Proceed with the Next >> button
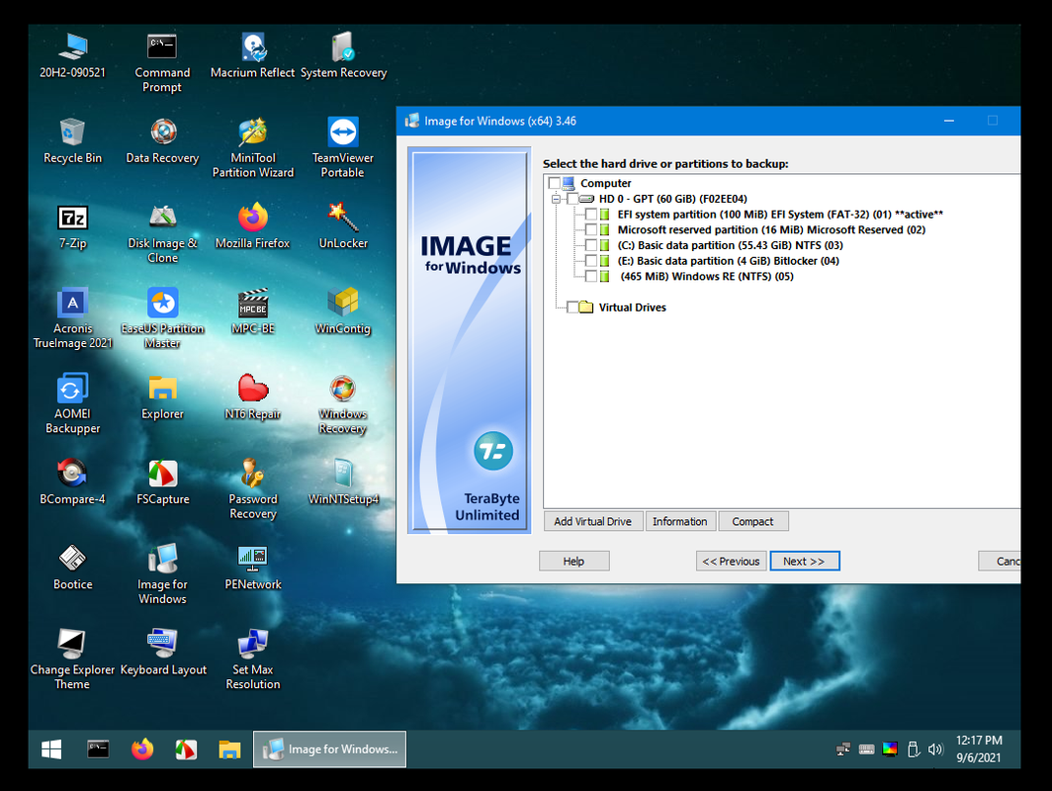This screenshot has height=791, width=1052. 804,561
